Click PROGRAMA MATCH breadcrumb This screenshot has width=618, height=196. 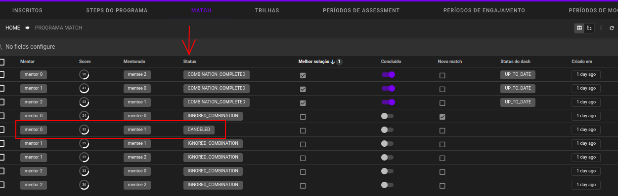tap(58, 28)
